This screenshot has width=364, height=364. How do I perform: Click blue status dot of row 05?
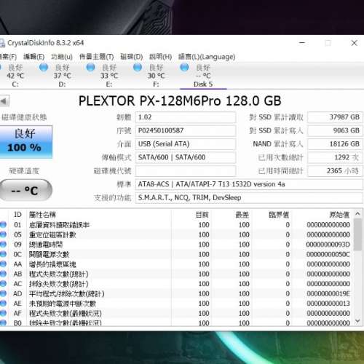click(3, 234)
